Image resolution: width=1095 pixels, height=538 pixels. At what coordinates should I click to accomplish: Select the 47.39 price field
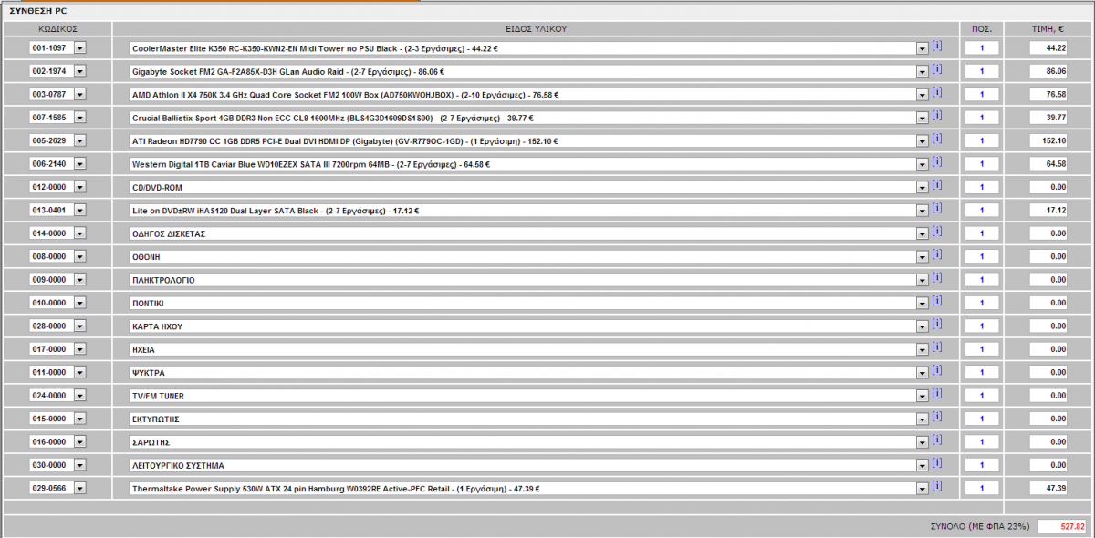pyautogui.click(x=1048, y=489)
